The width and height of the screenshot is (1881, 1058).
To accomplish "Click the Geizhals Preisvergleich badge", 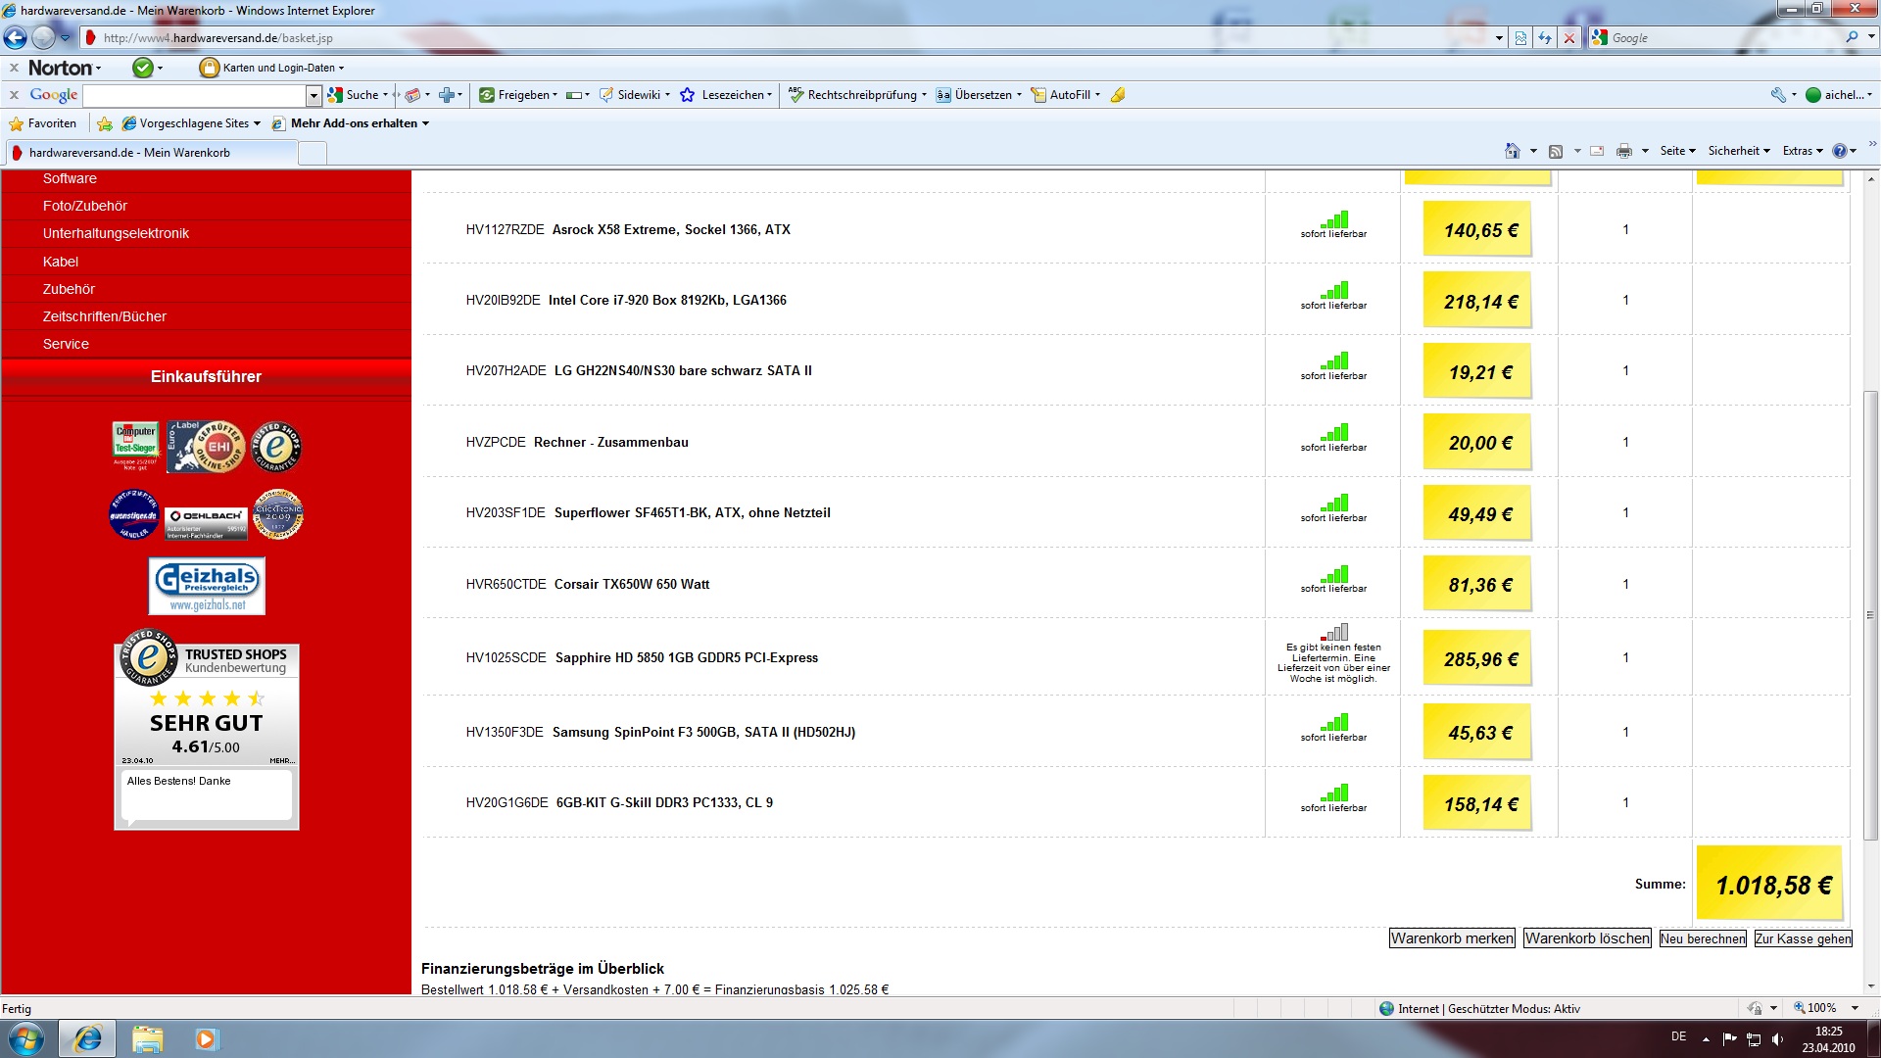I will (x=207, y=586).
